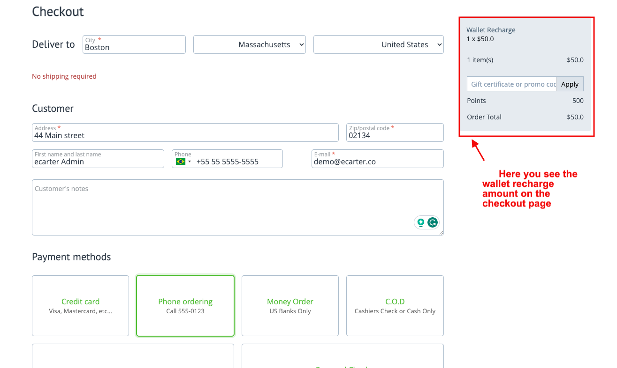Click the Grammarly icon in notes field
The height and width of the screenshot is (368, 617).
pyautogui.click(x=432, y=223)
